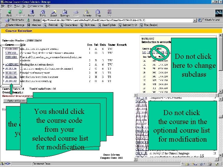Open the View menu
The image size is (223, 167).
click(x=17, y=6)
